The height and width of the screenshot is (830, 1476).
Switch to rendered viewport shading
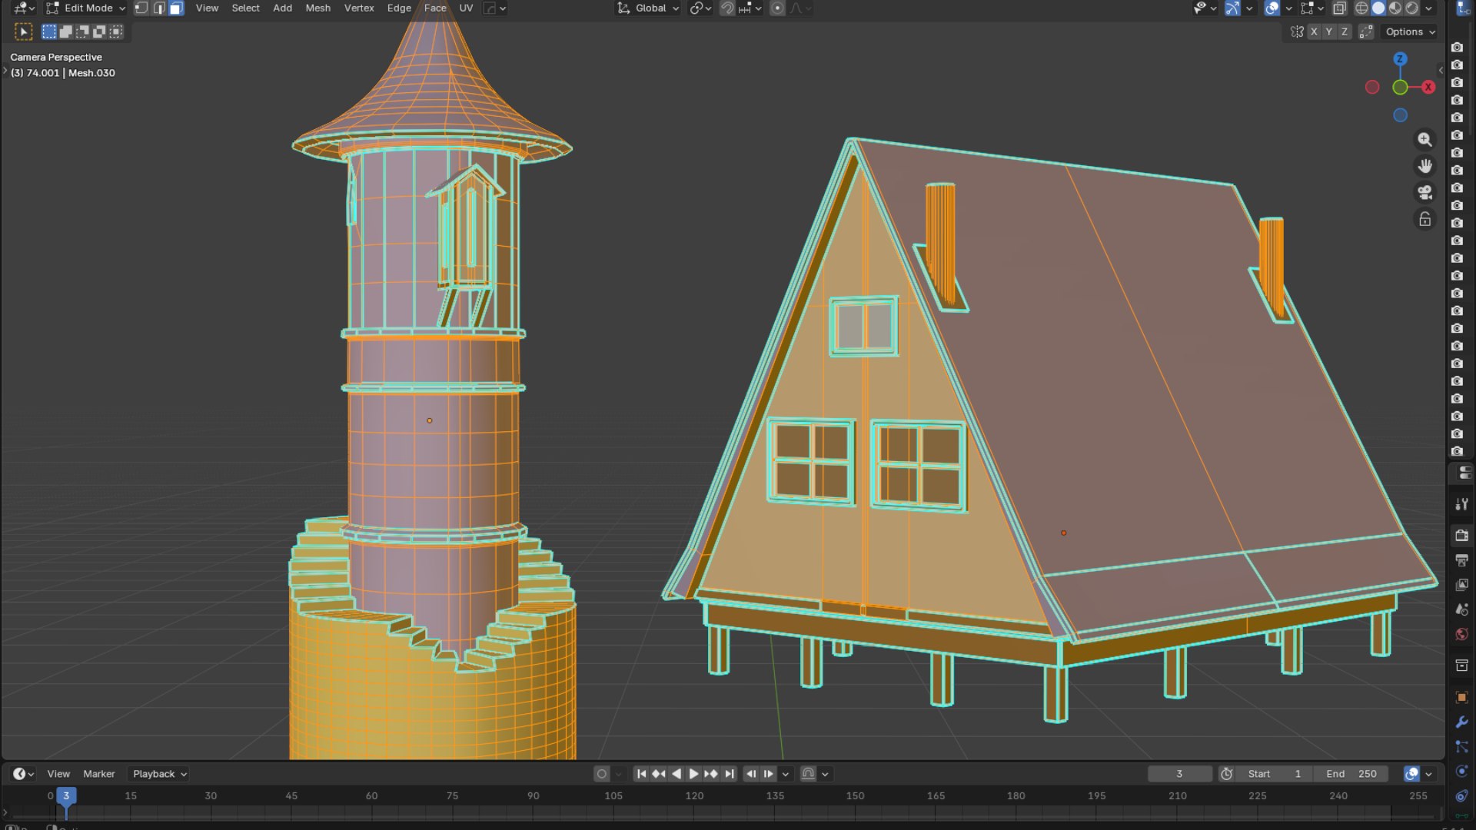click(x=1412, y=8)
